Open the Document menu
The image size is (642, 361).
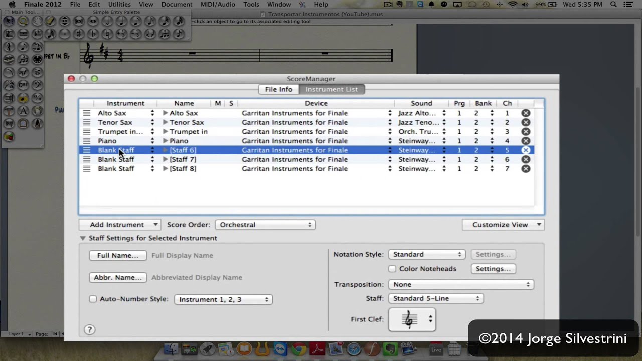(177, 5)
